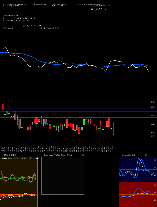Viewport: 157px width, 207px height.
Task: Select the '12 Day = 29.89' label
Action: 12,6
